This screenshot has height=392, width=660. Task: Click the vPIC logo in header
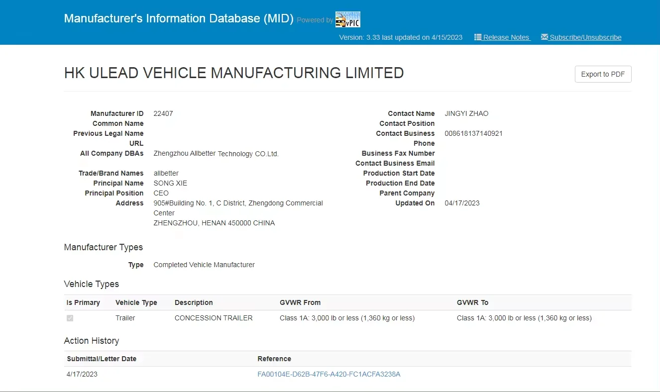pyautogui.click(x=347, y=19)
